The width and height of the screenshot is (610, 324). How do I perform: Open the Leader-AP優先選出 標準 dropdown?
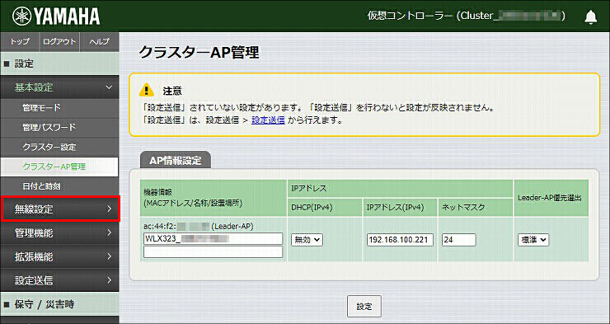click(x=533, y=240)
